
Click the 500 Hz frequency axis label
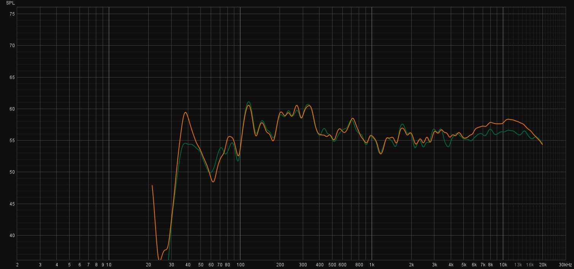coord(332,265)
